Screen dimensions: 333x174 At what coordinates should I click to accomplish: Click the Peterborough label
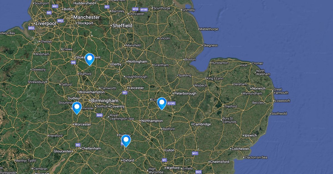pyautogui.click(x=185, y=93)
